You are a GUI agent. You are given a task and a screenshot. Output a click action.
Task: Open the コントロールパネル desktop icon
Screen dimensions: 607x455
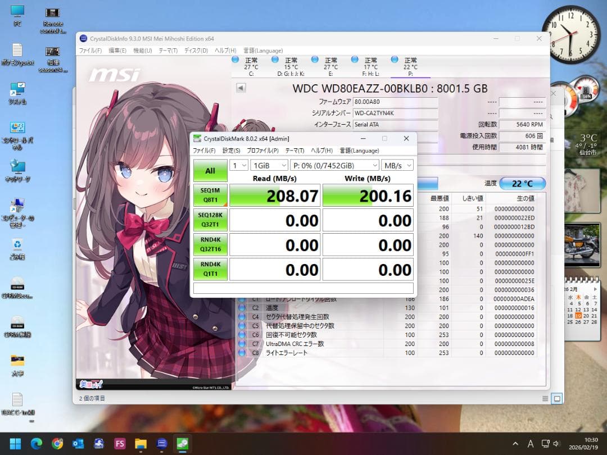(17, 136)
